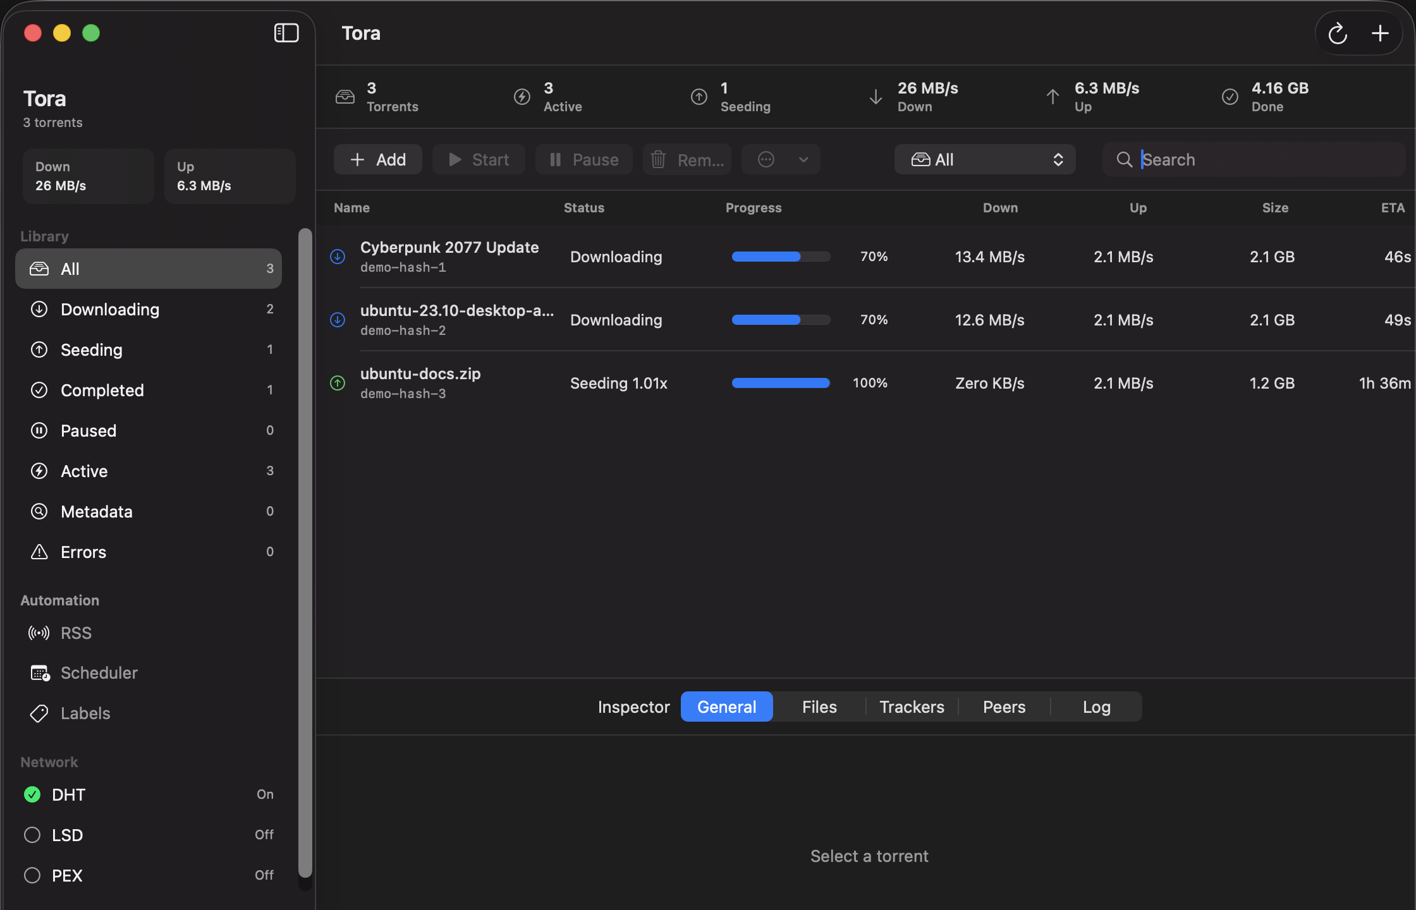The image size is (1416, 910).
Task: Click the sidebar Up 6.3 MB/s card
Action: [229, 176]
